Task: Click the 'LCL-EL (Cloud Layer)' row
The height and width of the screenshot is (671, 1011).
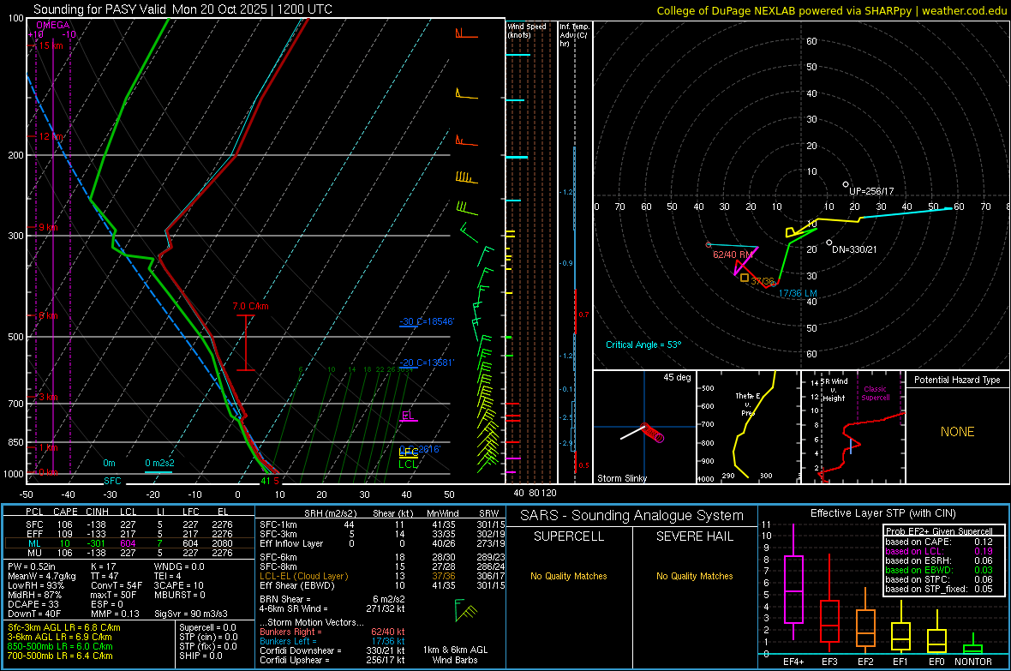Action: (x=382, y=576)
